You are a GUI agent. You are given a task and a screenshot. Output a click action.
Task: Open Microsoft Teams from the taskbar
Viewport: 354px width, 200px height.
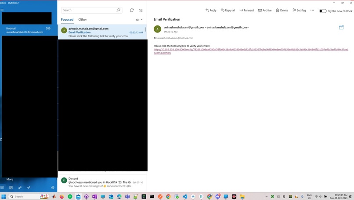[x=127, y=196]
